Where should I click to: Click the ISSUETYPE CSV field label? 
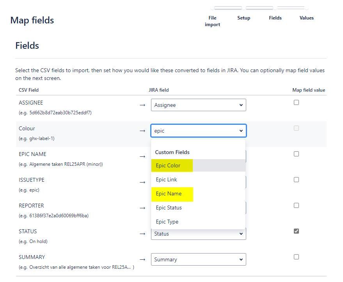coord(32,180)
